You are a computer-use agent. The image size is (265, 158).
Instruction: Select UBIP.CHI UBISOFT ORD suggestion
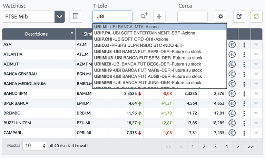[159, 39]
